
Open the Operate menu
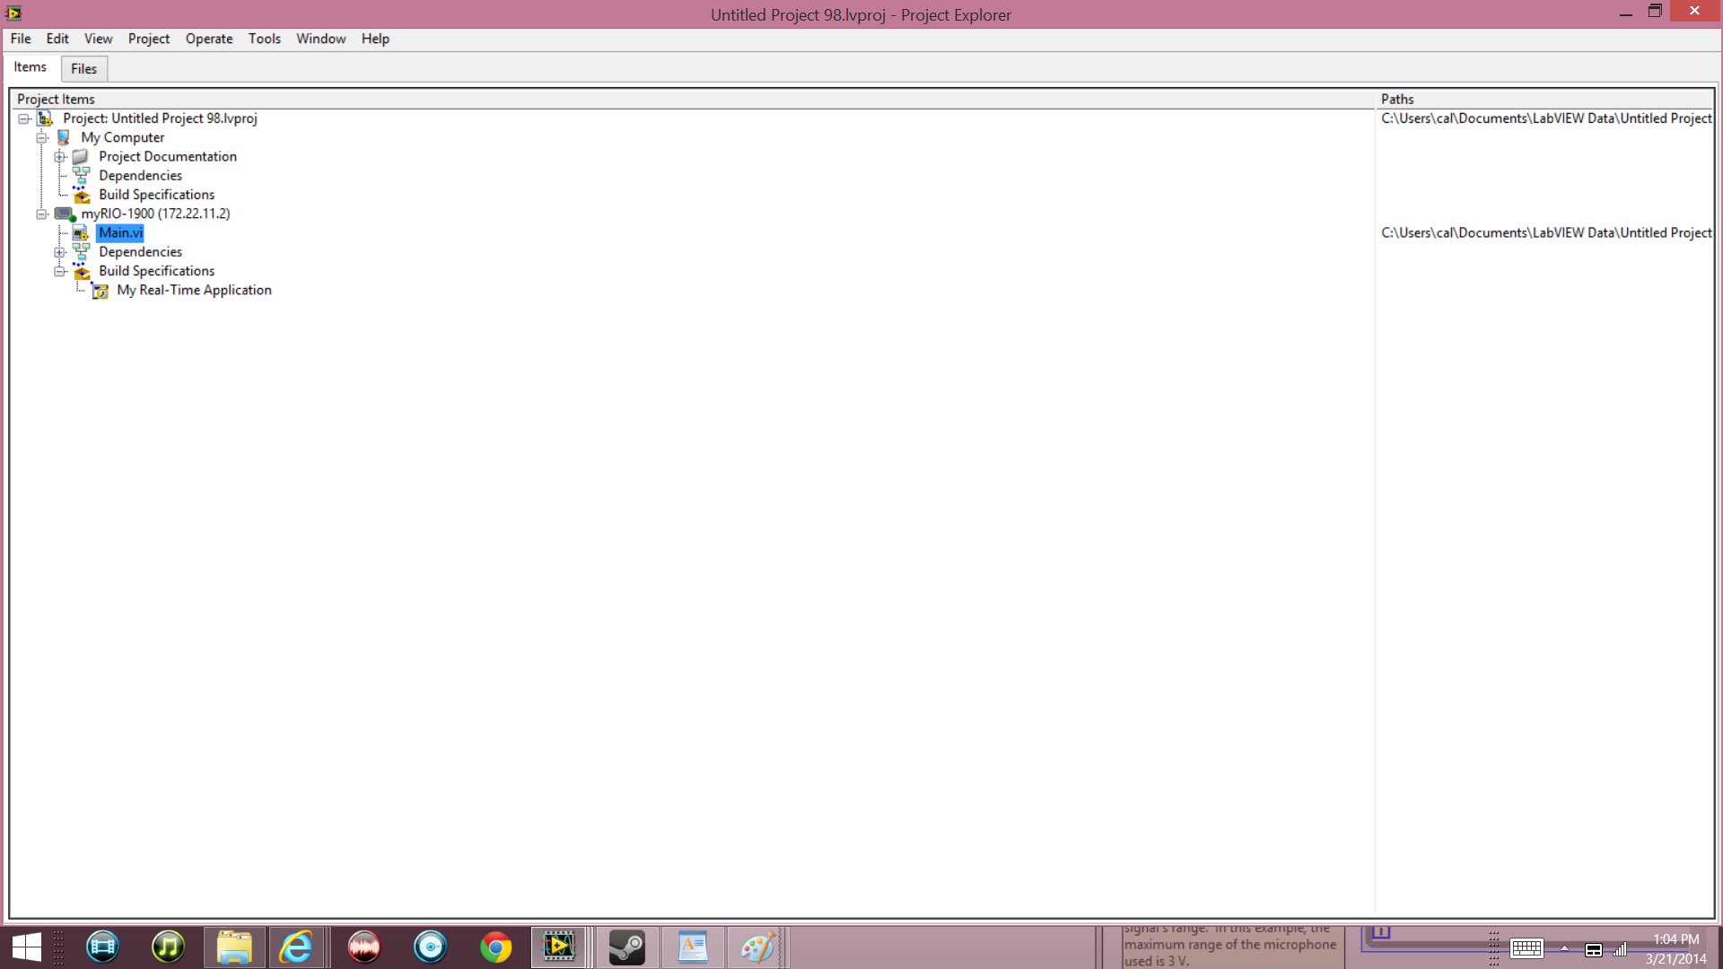click(x=209, y=39)
